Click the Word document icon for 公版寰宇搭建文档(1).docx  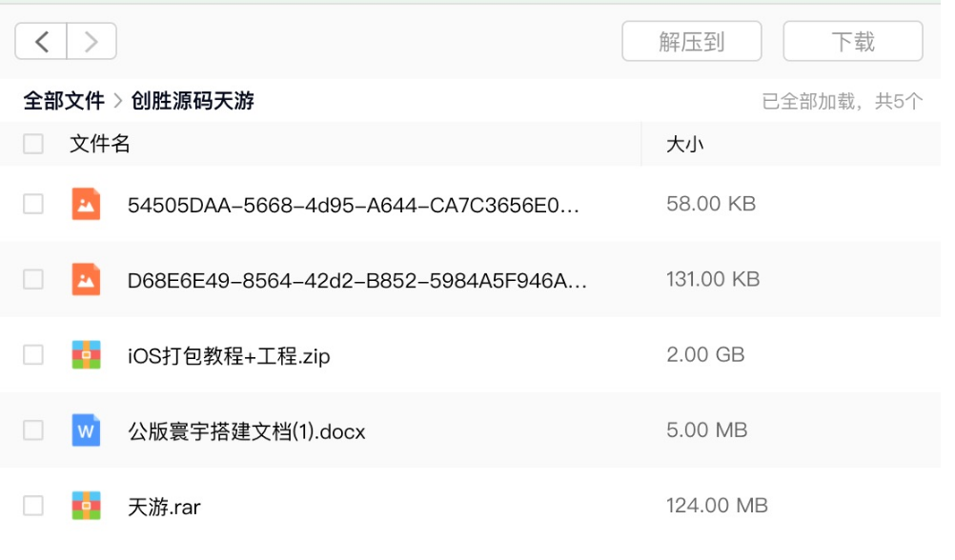[86, 430]
